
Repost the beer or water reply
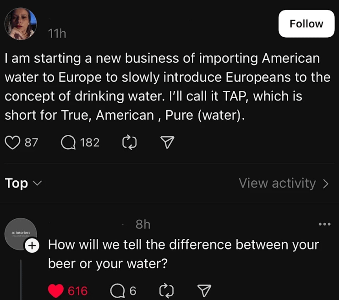[165, 291]
